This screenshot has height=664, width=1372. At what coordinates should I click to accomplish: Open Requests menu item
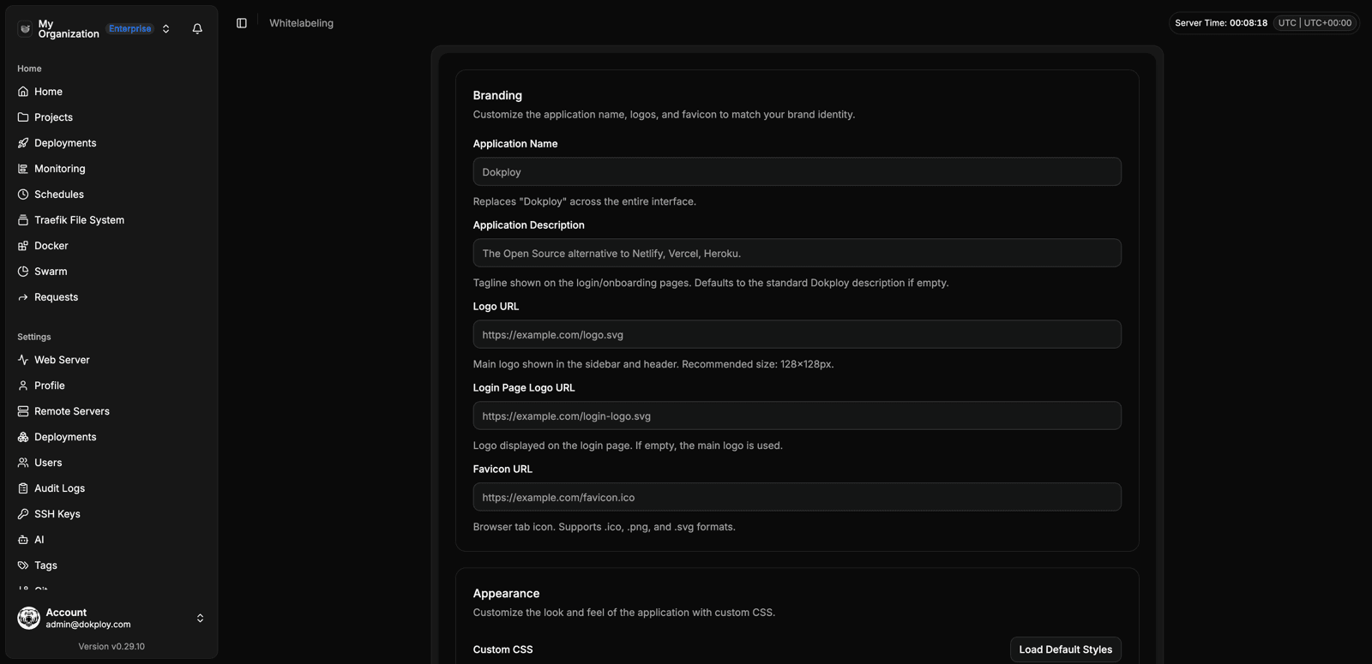pyautogui.click(x=111, y=297)
